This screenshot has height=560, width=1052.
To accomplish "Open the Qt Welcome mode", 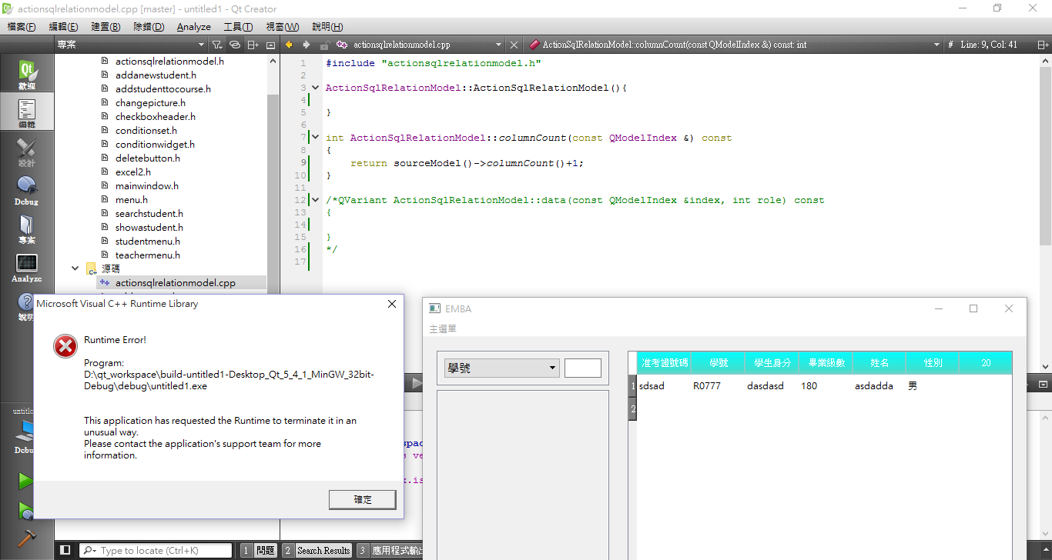I will 27,75.
